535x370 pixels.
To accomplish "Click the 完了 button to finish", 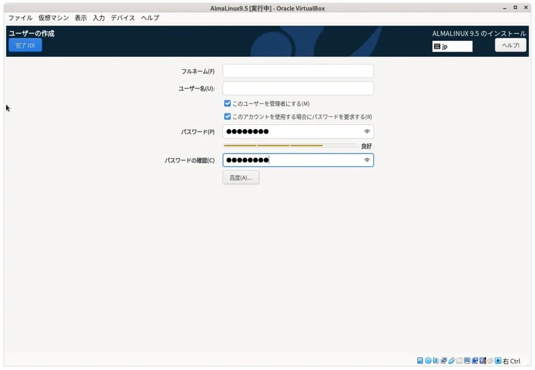I will (25, 45).
